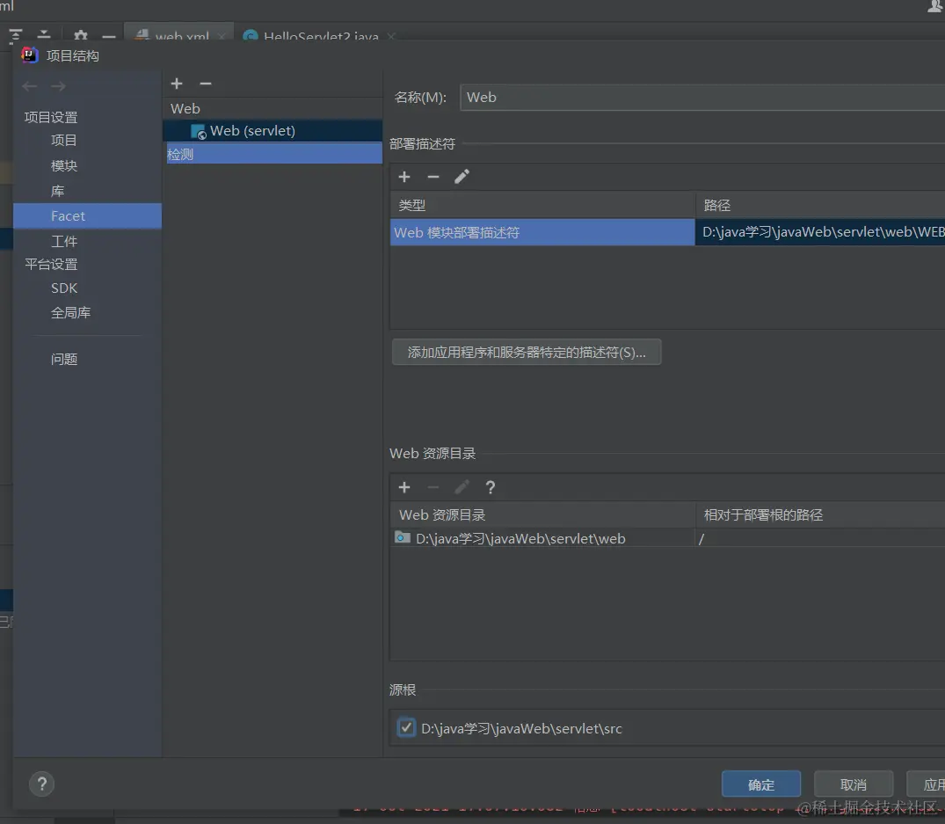
Task: Click the back navigation arrow
Action: pyautogui.click(x=30, y=86)
